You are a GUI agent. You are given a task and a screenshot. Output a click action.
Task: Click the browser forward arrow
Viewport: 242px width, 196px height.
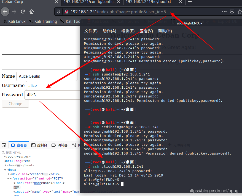(x=14, y=12)
